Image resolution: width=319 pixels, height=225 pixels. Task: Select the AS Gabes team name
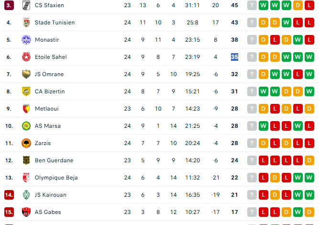48,212
